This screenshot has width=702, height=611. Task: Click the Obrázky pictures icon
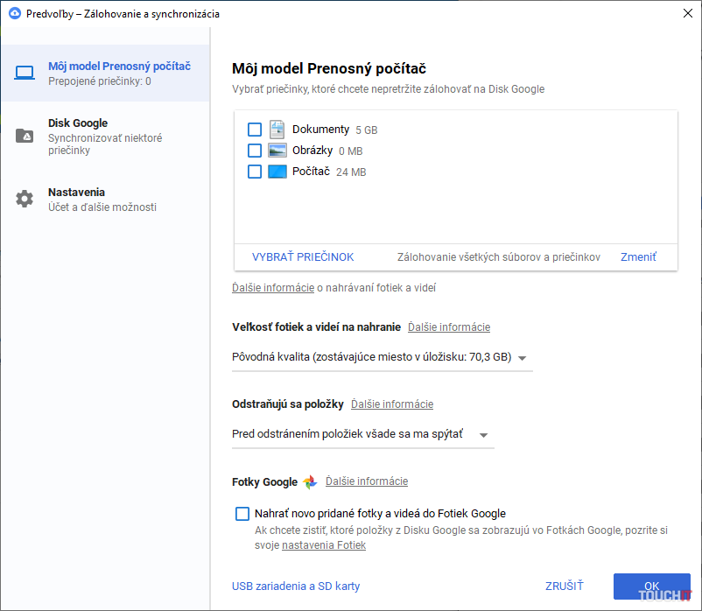277,151
